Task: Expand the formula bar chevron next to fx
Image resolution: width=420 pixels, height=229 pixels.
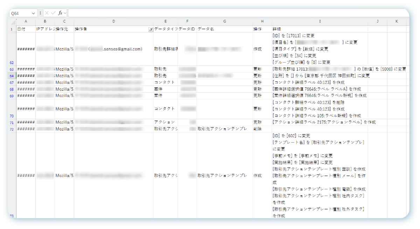Action: coord(65,13)
